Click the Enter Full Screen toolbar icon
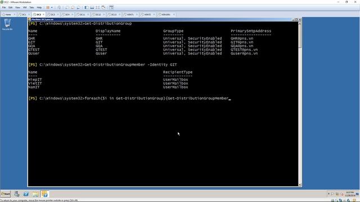The width and height of the screenshot is (360, 202). point(98,7)
